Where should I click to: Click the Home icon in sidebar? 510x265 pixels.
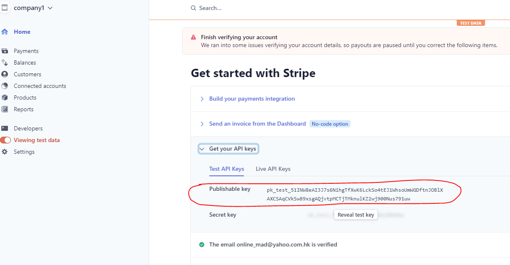[5, 32]
